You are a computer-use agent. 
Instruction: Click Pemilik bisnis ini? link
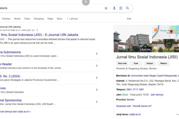[142, 106]
